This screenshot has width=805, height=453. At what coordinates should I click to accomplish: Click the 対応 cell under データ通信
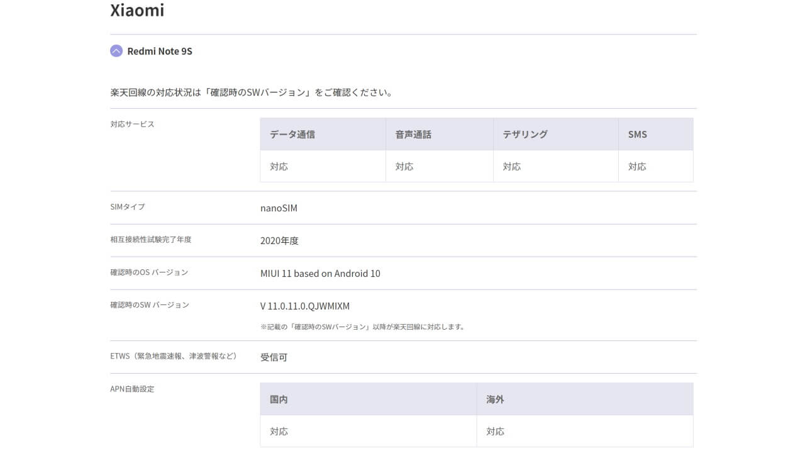pyautogui.click(x=279, y=167)
